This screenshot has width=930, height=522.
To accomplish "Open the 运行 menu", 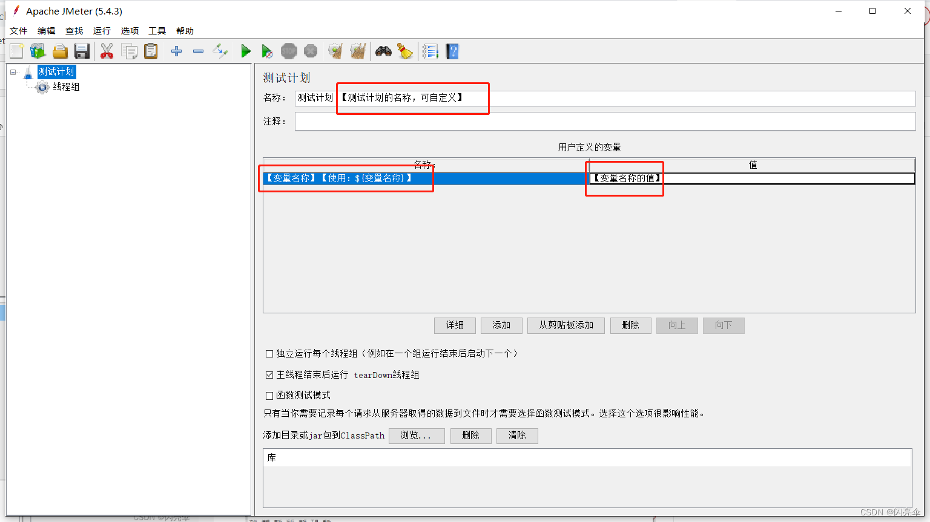I will pos(102,31).
